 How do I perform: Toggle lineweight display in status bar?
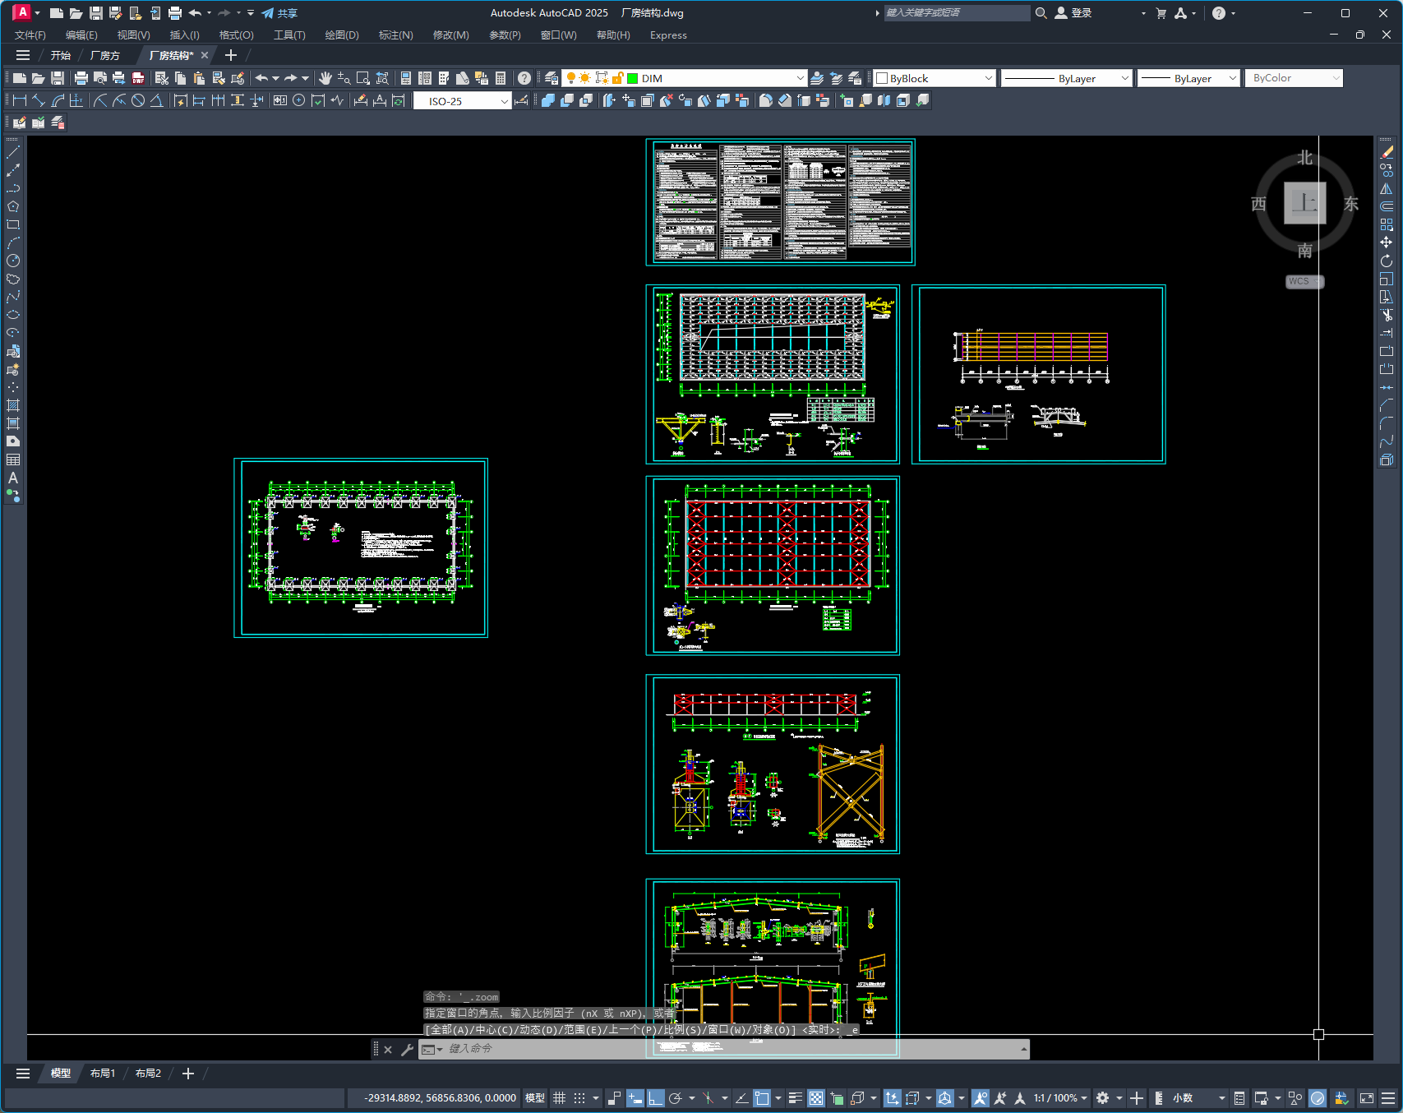coord(796,1098)
